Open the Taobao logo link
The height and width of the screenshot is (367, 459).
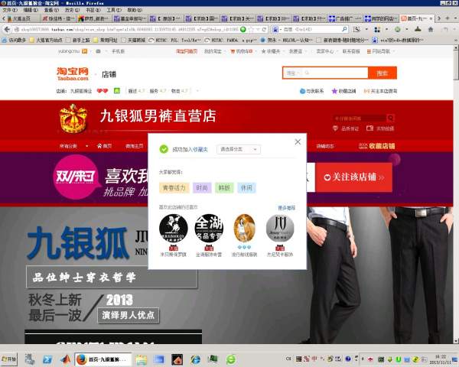pyautogui.click(x=73, y=74)
